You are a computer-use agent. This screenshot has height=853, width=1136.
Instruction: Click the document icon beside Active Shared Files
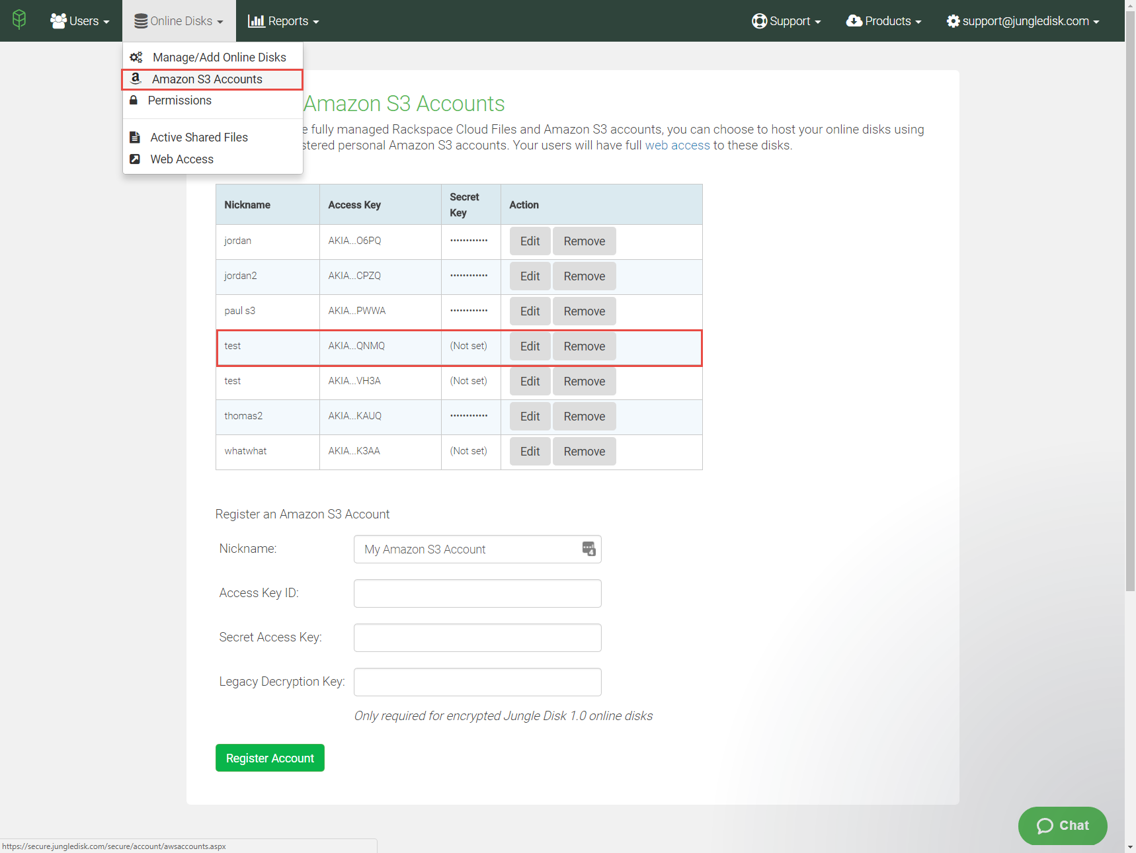tap(135, 138)
